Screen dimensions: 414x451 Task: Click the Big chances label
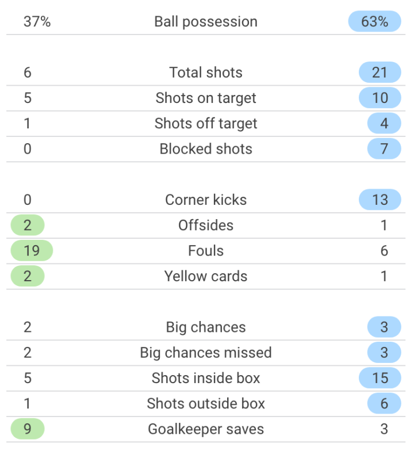point(206,327)
